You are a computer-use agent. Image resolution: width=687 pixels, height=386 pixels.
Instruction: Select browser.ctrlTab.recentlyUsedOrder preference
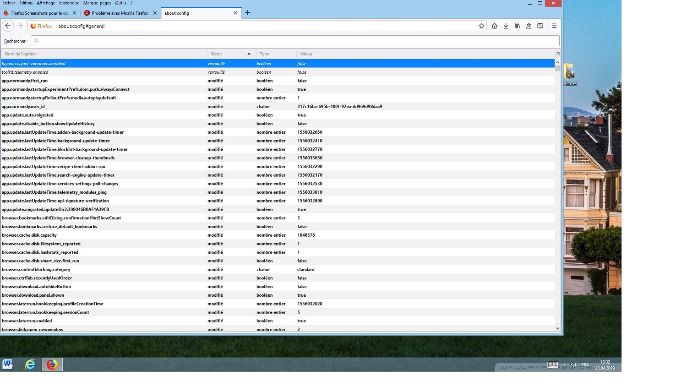(278, 278)
